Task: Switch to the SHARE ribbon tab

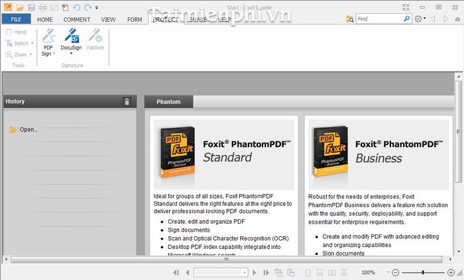Action: coord(198,19)
